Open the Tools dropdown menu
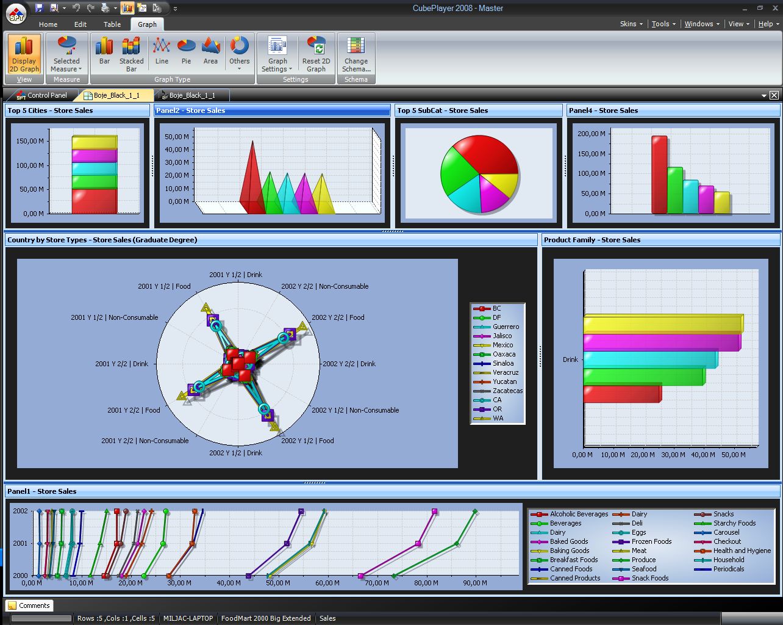Image resolution: width=783 pixels, height=625 pixels. (663, 24)
